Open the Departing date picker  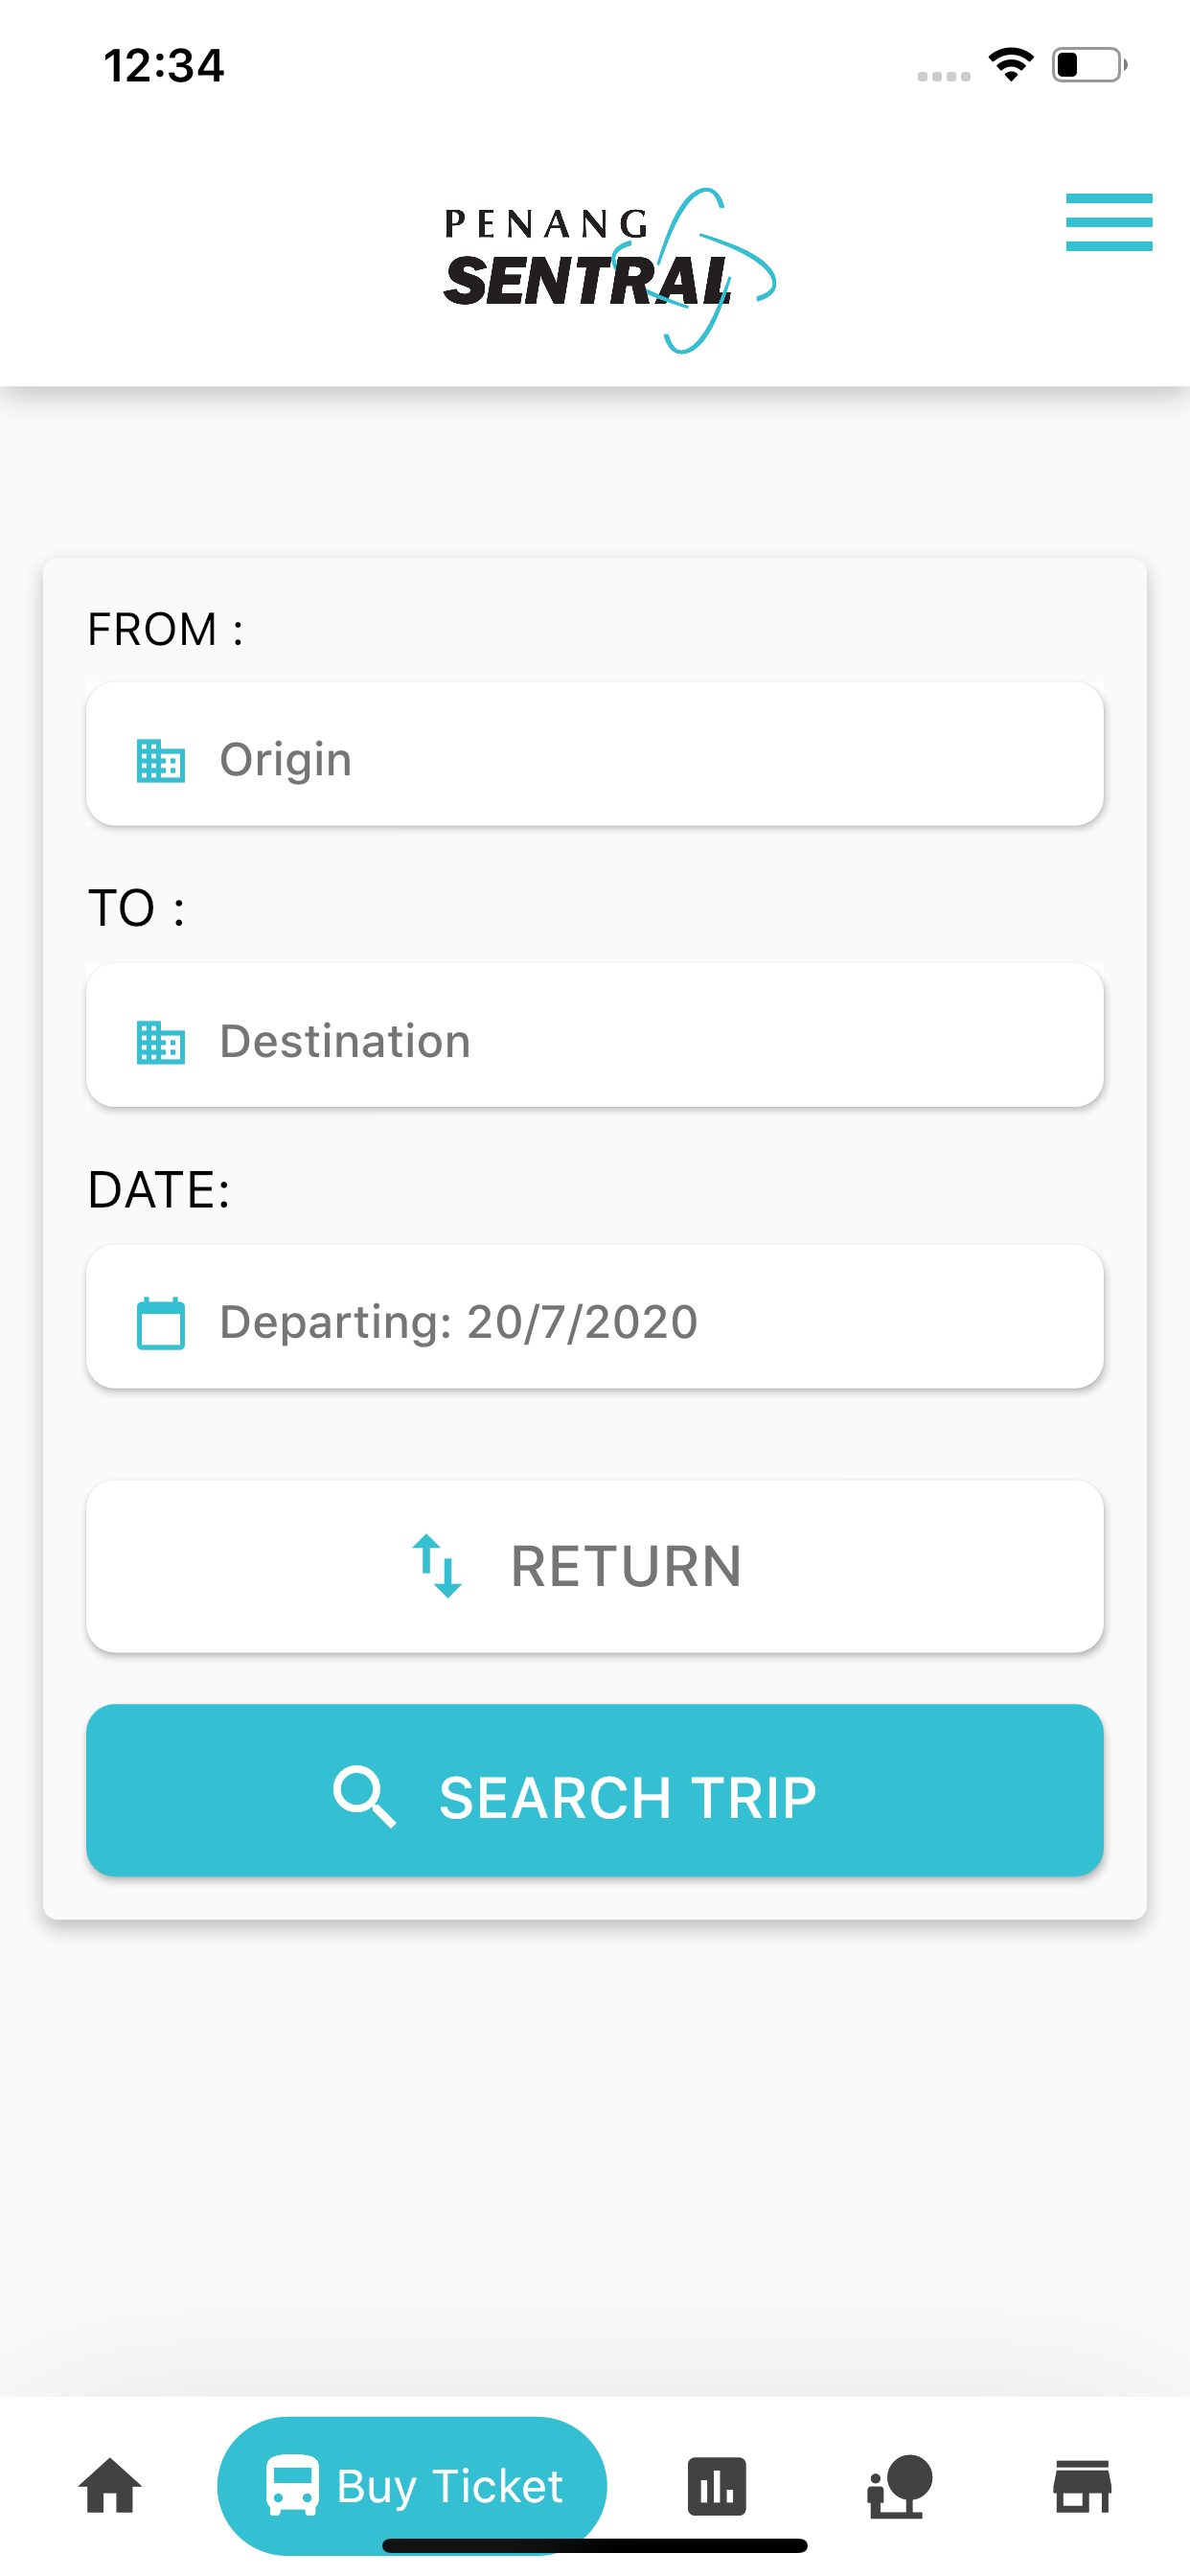[595, 1316]
